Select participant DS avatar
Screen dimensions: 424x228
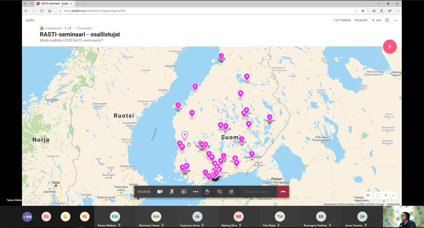[x=46, y=217]
